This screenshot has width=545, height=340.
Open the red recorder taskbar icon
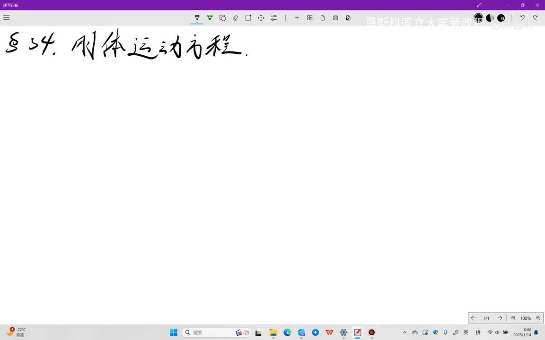pyautogui.click(x=371, y=332)
